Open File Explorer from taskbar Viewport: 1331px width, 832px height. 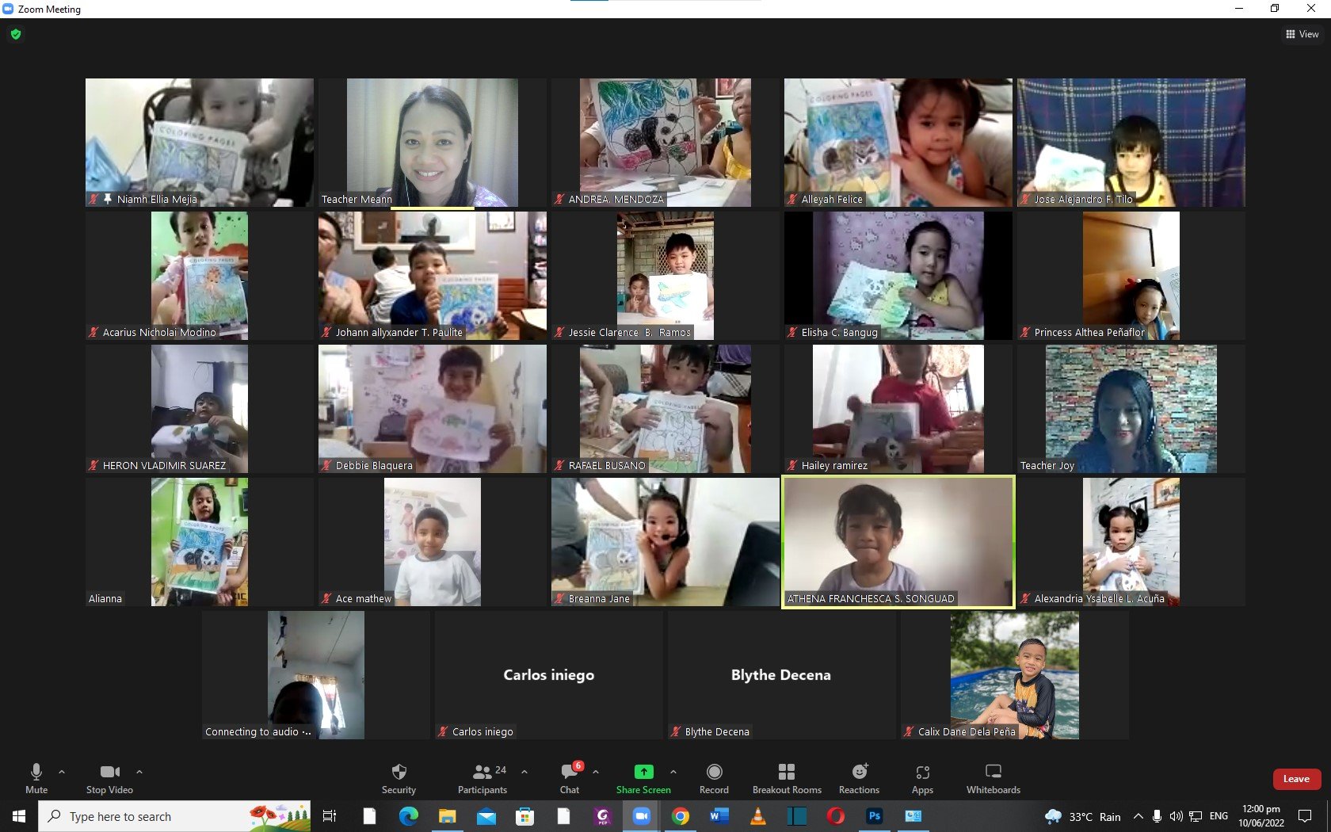pos(447,816)
